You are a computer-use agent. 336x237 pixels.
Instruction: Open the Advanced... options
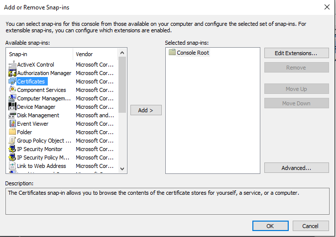[296, 168]
